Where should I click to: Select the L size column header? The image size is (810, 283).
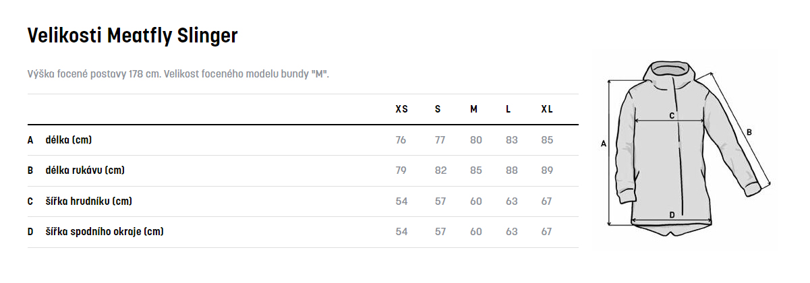pos(509,109)
